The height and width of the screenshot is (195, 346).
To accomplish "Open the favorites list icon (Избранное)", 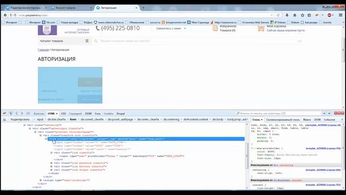I will click(215, 28).
